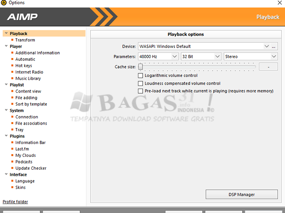
Task: Click the Cache size: label
Action: coord(125,67)
